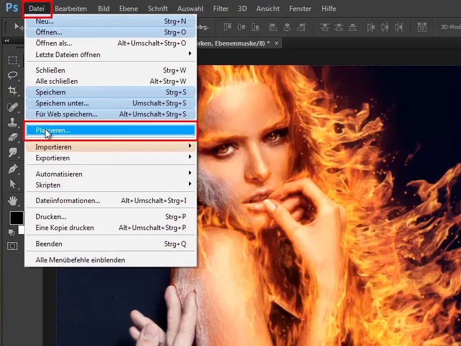Select the Clone Stamp tool

click(12, 122)
